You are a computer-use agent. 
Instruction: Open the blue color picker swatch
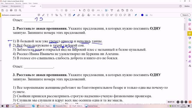pyautogui.click(x=142, y=15)
